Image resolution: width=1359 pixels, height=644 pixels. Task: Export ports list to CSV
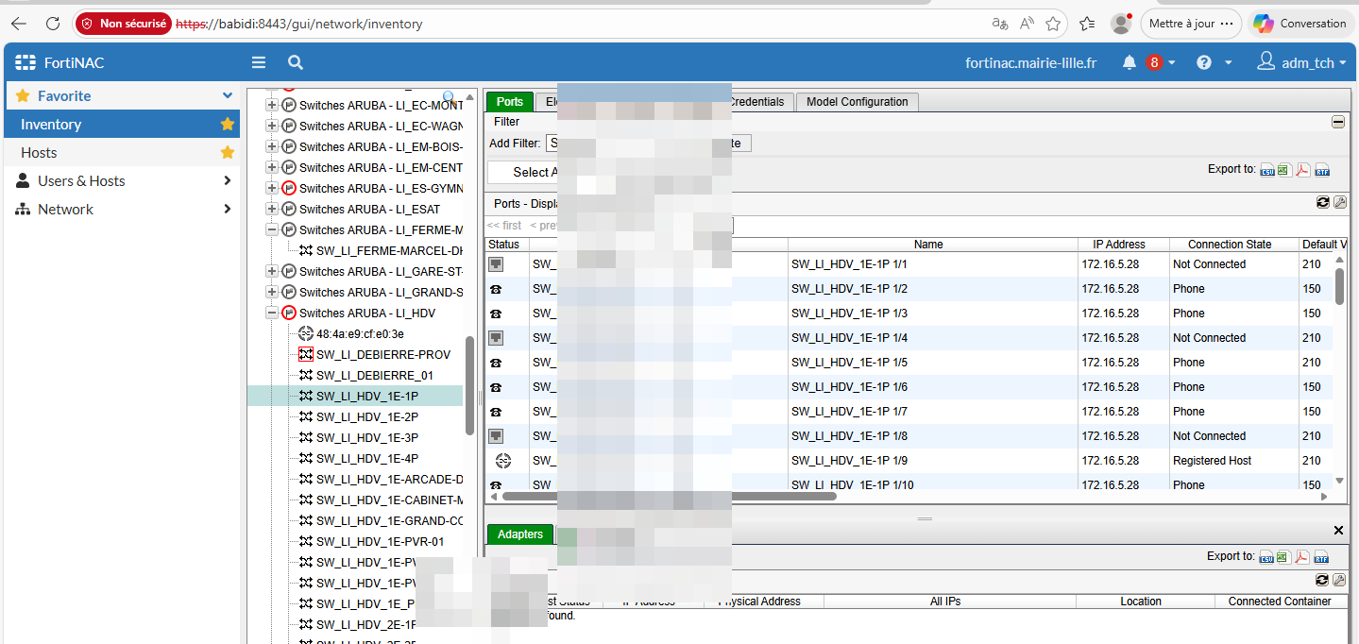tap(1266, 170)
